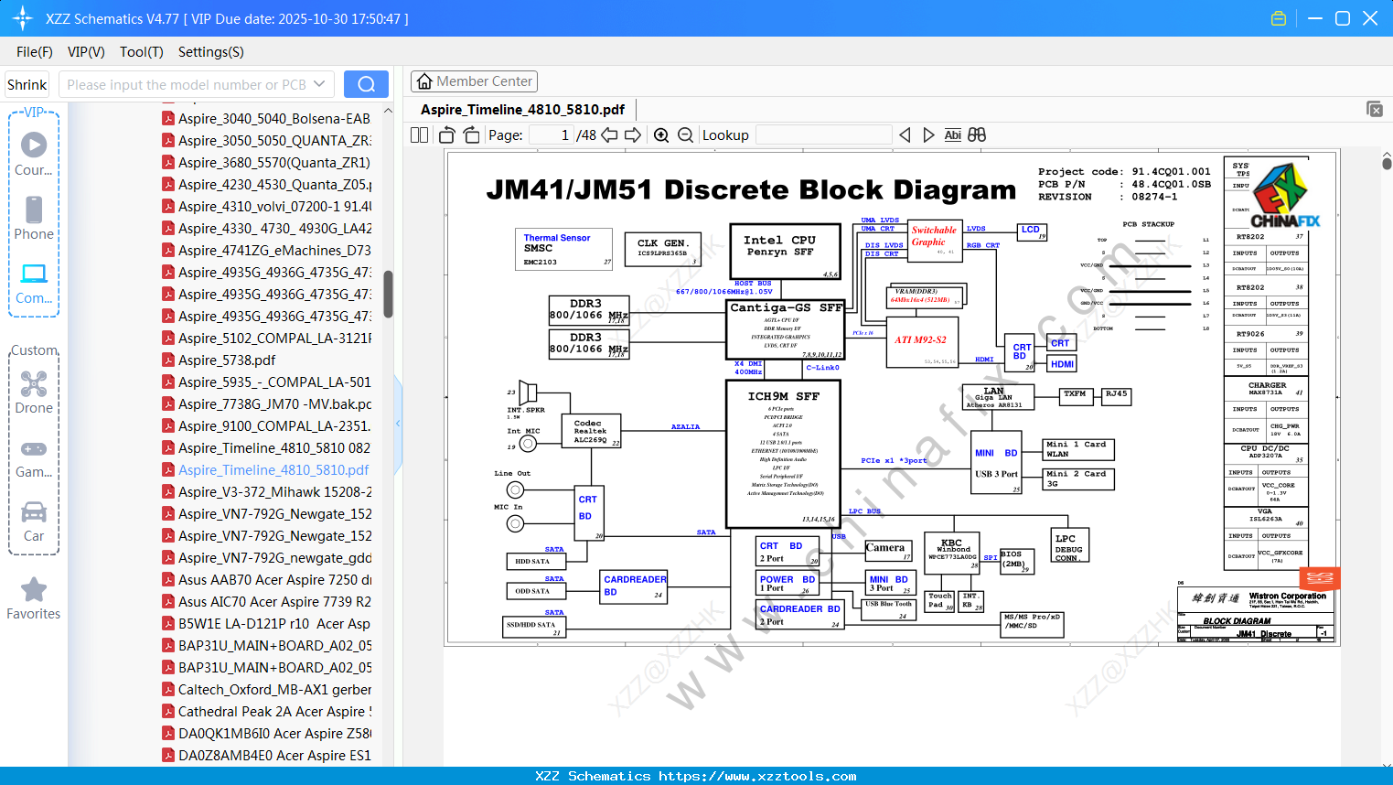This screenshot has width=1393, height=785.
Task: Click the document viewer scrollbar thumb
Action: click(x=1387, y=163)
